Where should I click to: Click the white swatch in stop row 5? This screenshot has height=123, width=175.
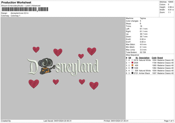point(132,70)
